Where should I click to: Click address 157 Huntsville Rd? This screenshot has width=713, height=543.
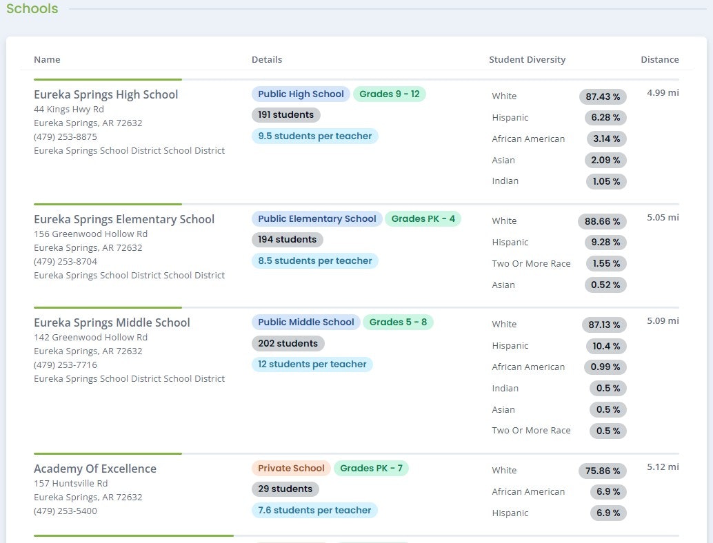(70, 484)
